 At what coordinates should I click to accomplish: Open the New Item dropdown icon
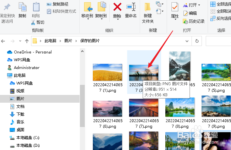[x=160, y=4]
